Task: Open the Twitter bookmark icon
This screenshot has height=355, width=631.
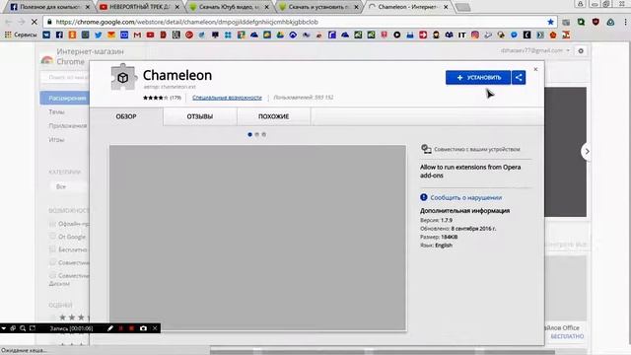Action: [98, 35]
